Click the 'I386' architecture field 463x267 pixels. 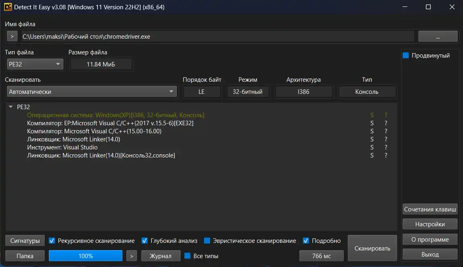pyautogui.click(x=304, y=92)
